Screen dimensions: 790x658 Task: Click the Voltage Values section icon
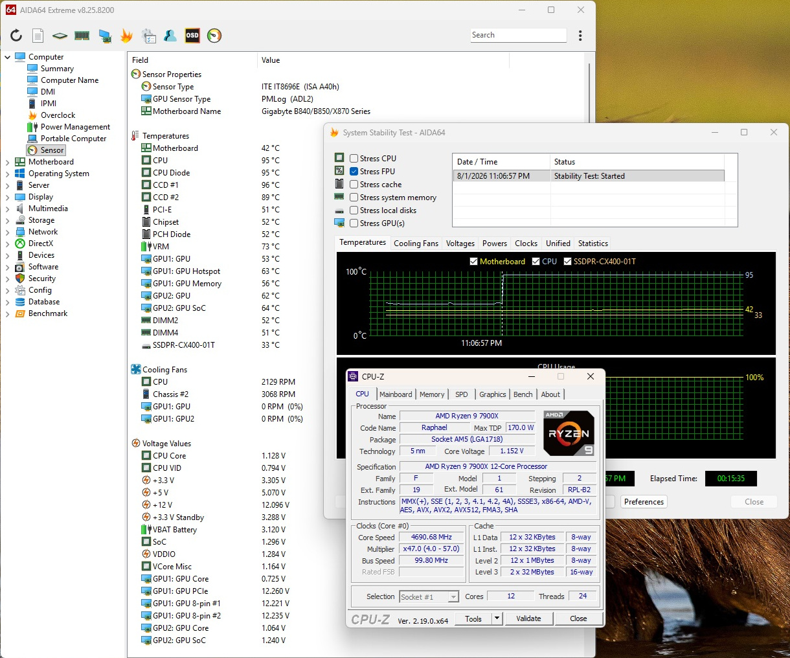tap(136, 444)
